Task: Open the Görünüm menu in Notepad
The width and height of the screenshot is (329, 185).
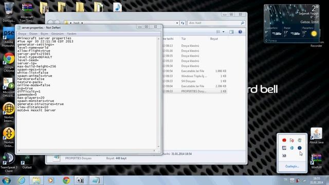Action: (57, 33)
